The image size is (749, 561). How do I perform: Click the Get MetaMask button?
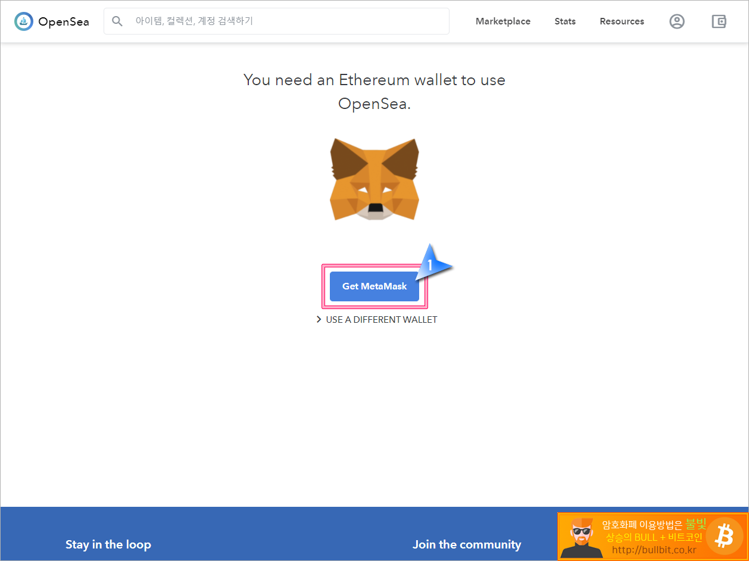(x=374, y=286)
